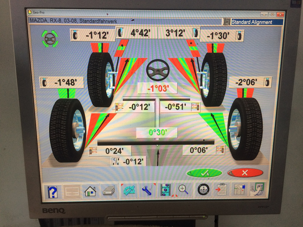Open the wheel rim icon in toolbar
The image size is (303, 227).
pos(203,189)
